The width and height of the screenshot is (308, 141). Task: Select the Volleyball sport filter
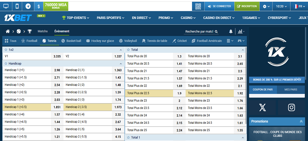(x=128, y=41)
